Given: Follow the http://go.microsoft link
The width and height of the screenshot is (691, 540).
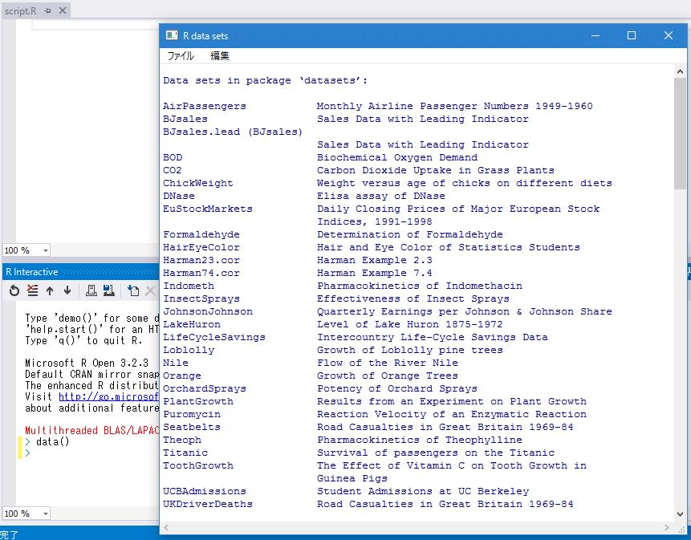Looking at the screenshot, I should [x=108, y=397].
